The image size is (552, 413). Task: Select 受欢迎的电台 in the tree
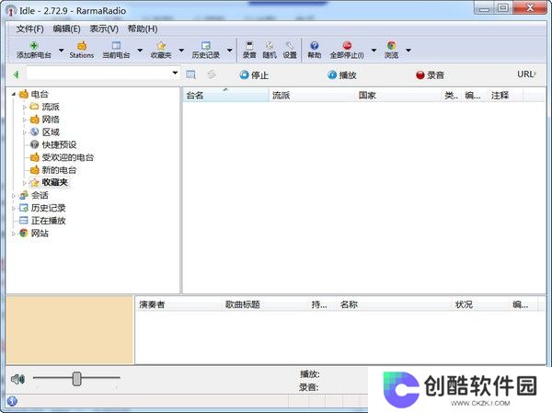(68, 157)
